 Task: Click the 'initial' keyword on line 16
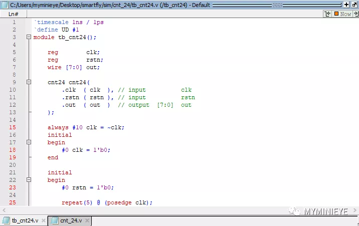tap(60, 135)
